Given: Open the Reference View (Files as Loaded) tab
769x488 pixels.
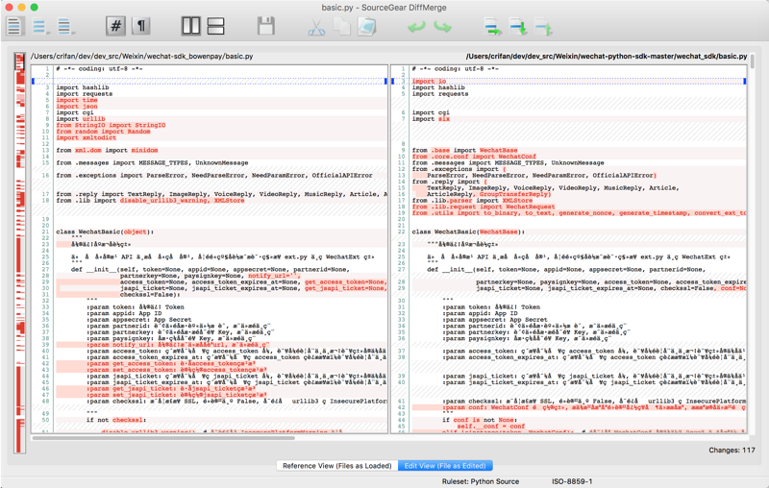Looking at the screenshot, I should pyautogui.click(x=337, y=466).
